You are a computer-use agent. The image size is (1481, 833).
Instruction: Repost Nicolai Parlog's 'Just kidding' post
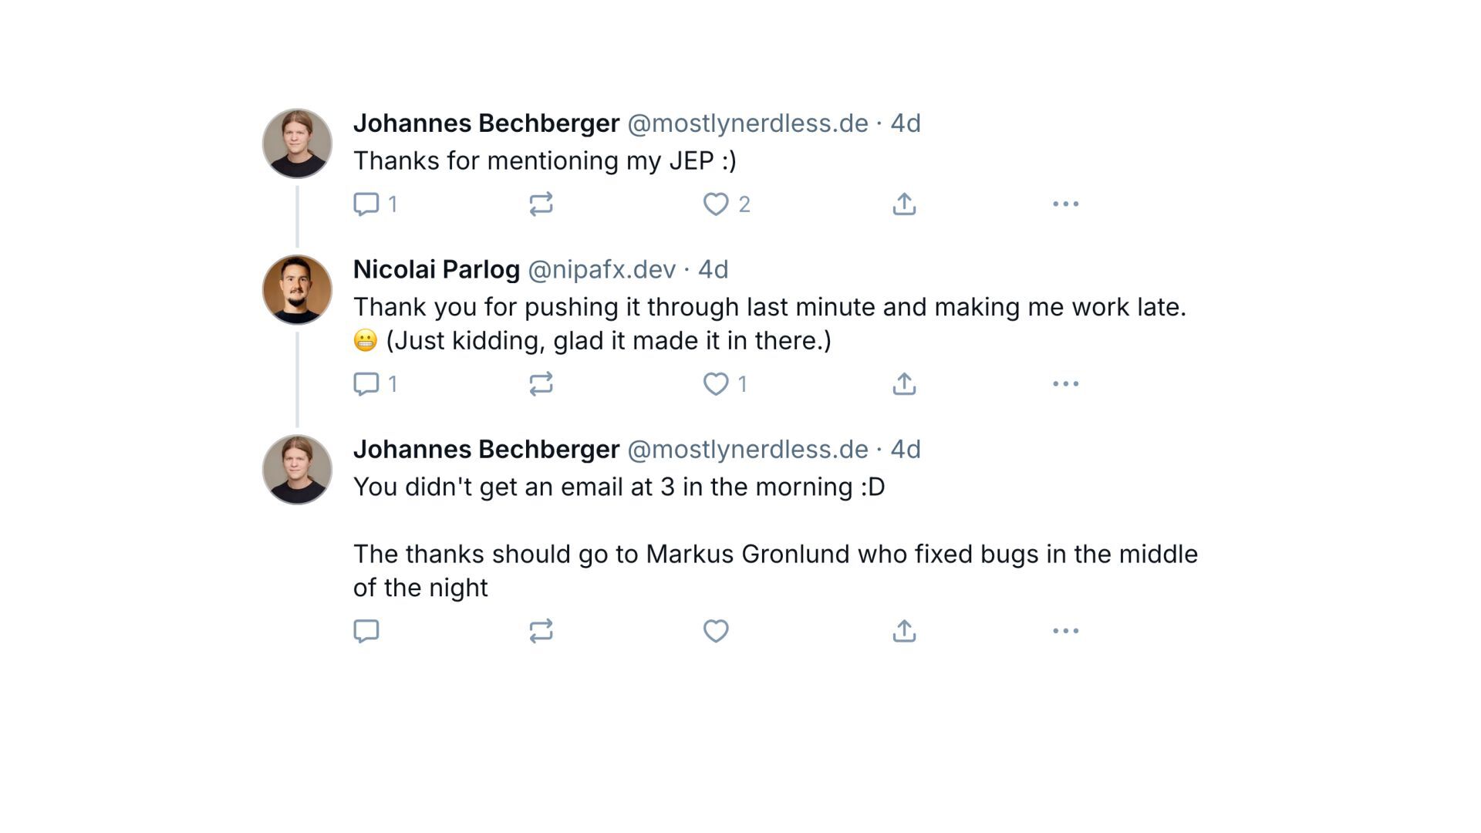pyautogui.click(x=541, y=384)
